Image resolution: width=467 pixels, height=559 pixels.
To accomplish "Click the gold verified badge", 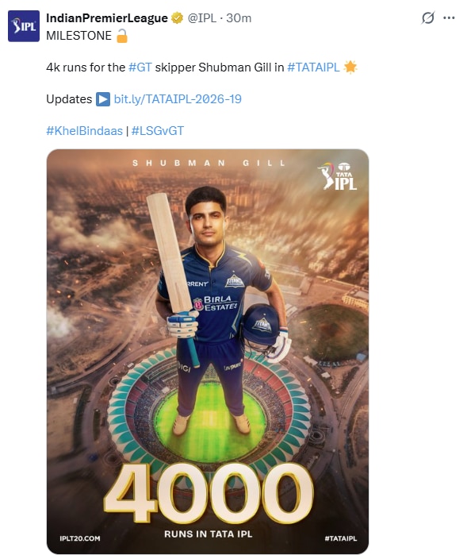I will pos(178,17).
